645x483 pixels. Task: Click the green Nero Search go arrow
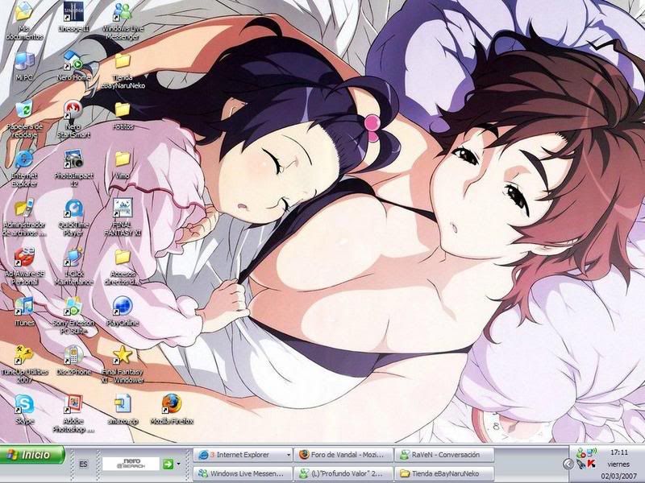click(168, 464)
